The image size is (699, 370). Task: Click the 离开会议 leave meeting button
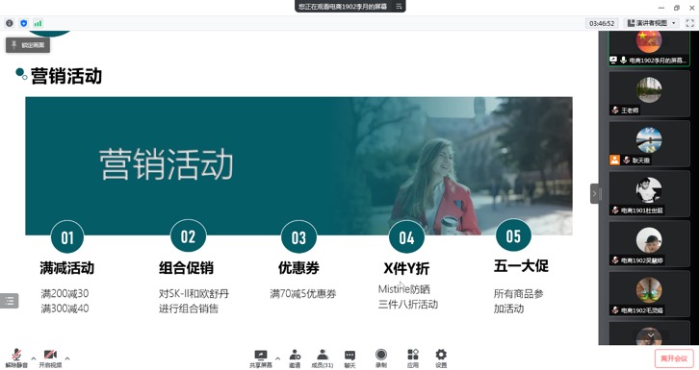(x=674, y=358)
